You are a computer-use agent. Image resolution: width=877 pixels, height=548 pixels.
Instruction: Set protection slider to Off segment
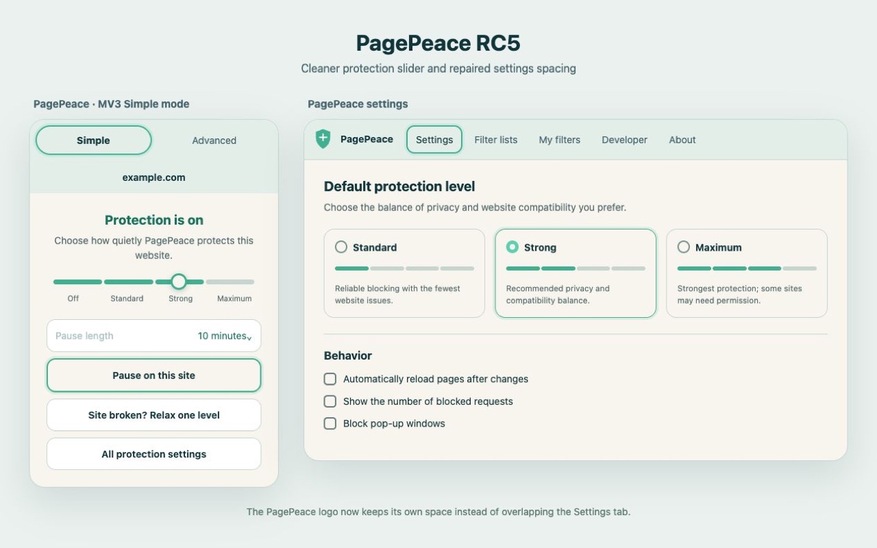click(77, 282)
